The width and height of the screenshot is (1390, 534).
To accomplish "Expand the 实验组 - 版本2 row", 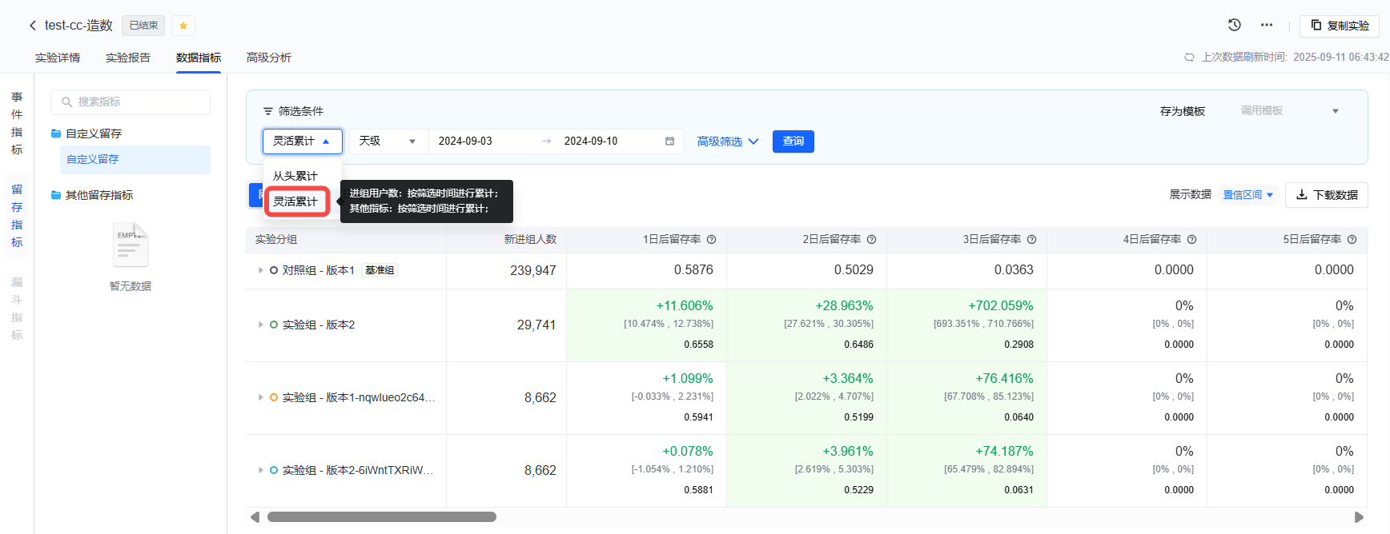I will click(260, 325).
